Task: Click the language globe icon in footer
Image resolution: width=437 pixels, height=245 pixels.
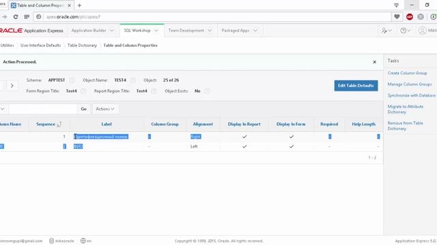Action: [83, 241]
